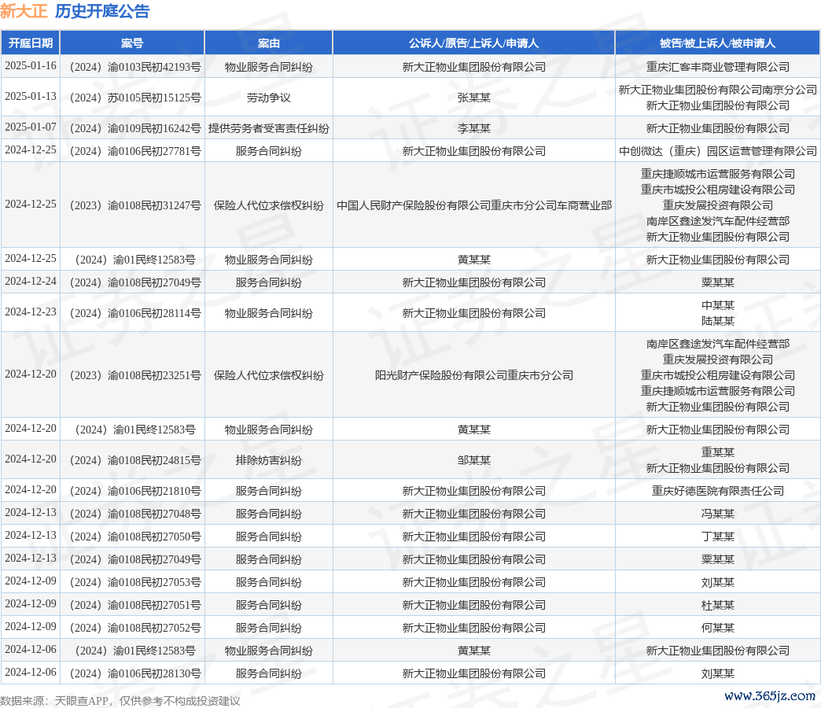
Task: Select the date 2025-01-13
Action: (31, 97)
